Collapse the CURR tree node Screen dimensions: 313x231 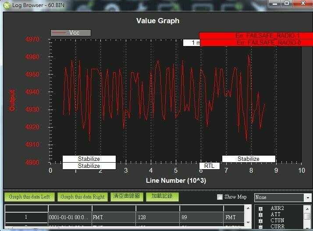pyautogui.click(x=261, y=227)
